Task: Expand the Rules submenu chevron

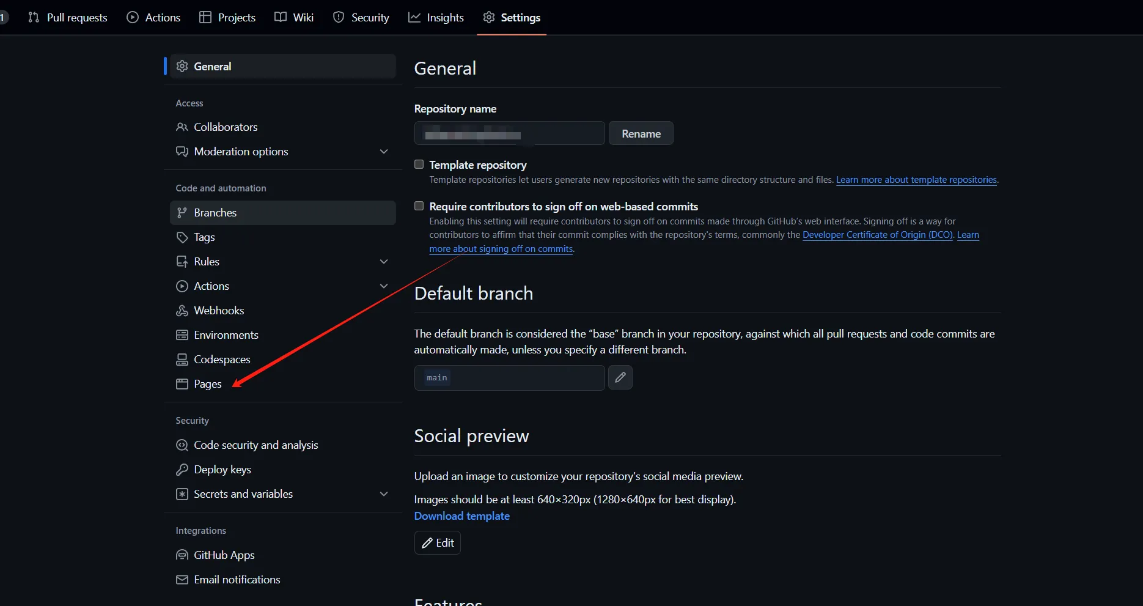Action: 384,262
